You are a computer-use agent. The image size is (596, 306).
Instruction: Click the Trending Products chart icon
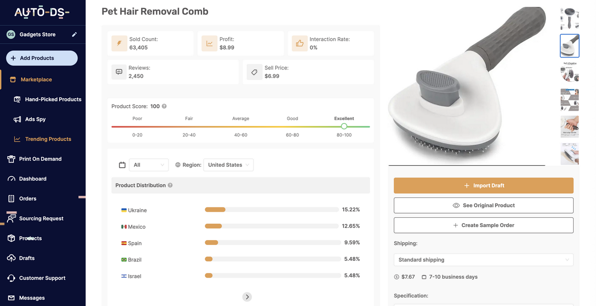17,139
